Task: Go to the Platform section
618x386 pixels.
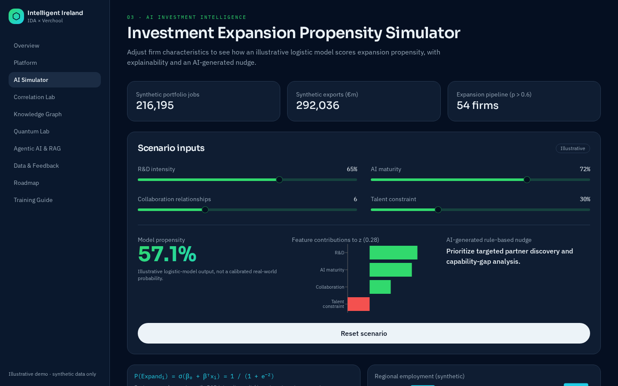Action: point(55,63)
